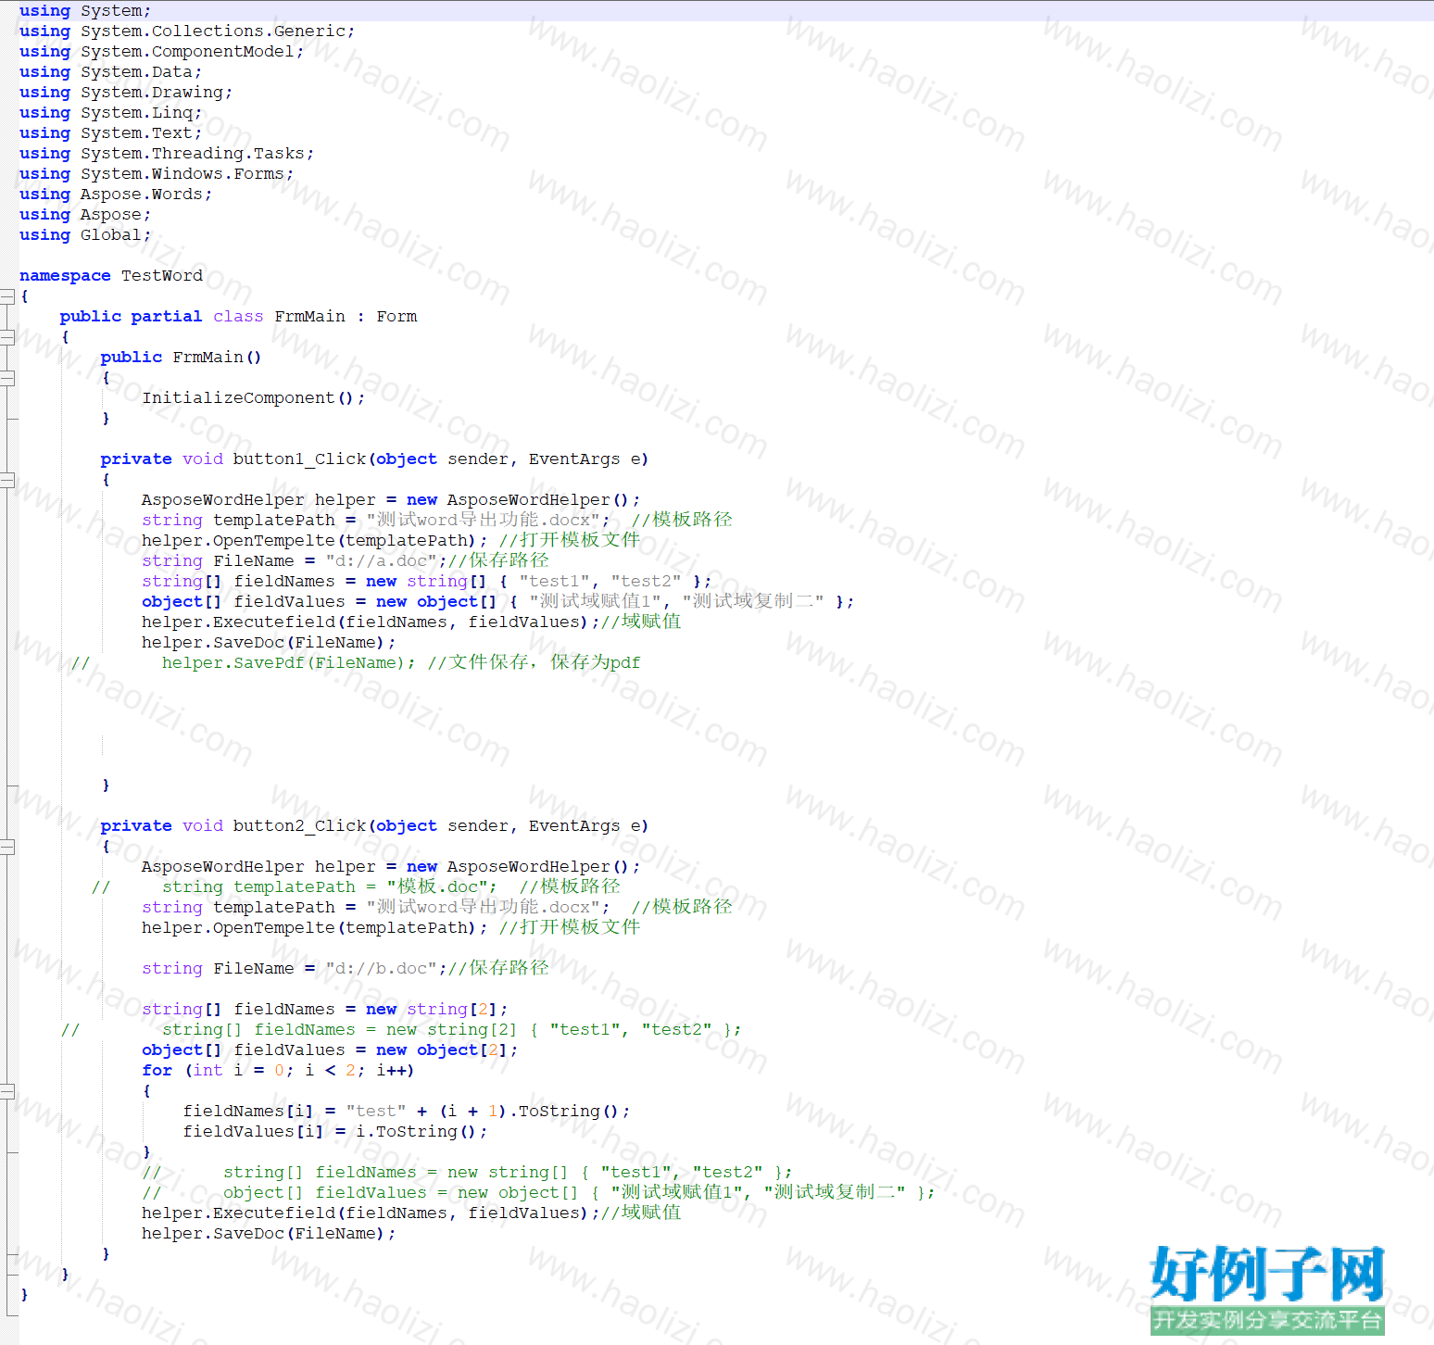Screen dimensions: 1434x1345
Task: Click the 'fieldNames[i] = "test" + ...' line
Action: [406, 1112]
